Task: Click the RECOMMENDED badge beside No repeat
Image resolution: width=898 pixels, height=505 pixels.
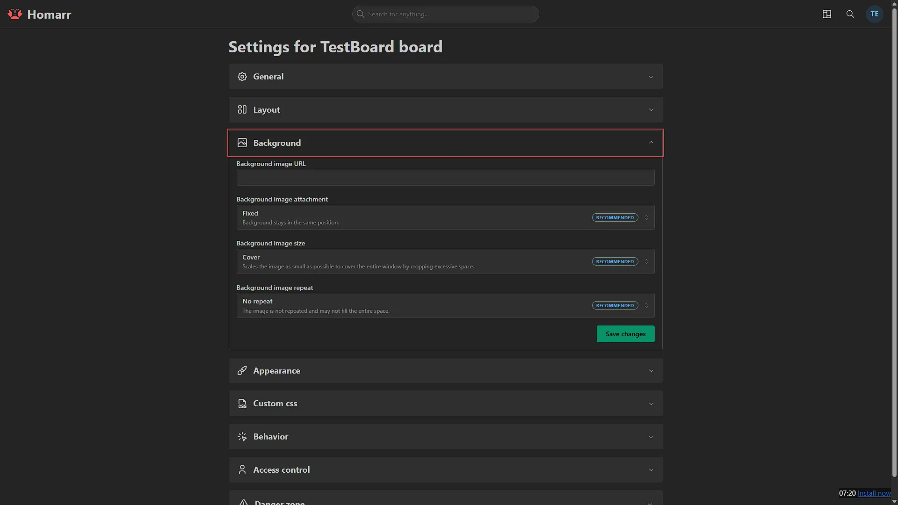Action: click(615, 305)
